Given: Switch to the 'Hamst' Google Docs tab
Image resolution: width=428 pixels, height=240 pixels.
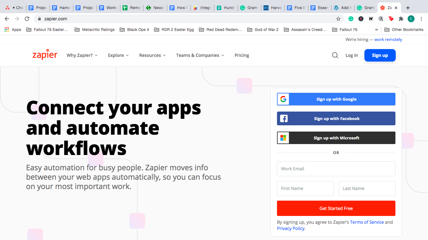Looking at the screenshot, I should [61, 8].
